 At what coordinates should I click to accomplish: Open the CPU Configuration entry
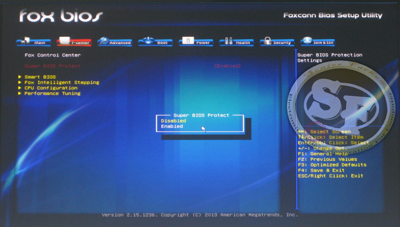(51, 88)
